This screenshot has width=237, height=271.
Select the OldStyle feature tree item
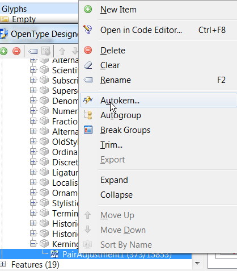[x=65, y=142]
